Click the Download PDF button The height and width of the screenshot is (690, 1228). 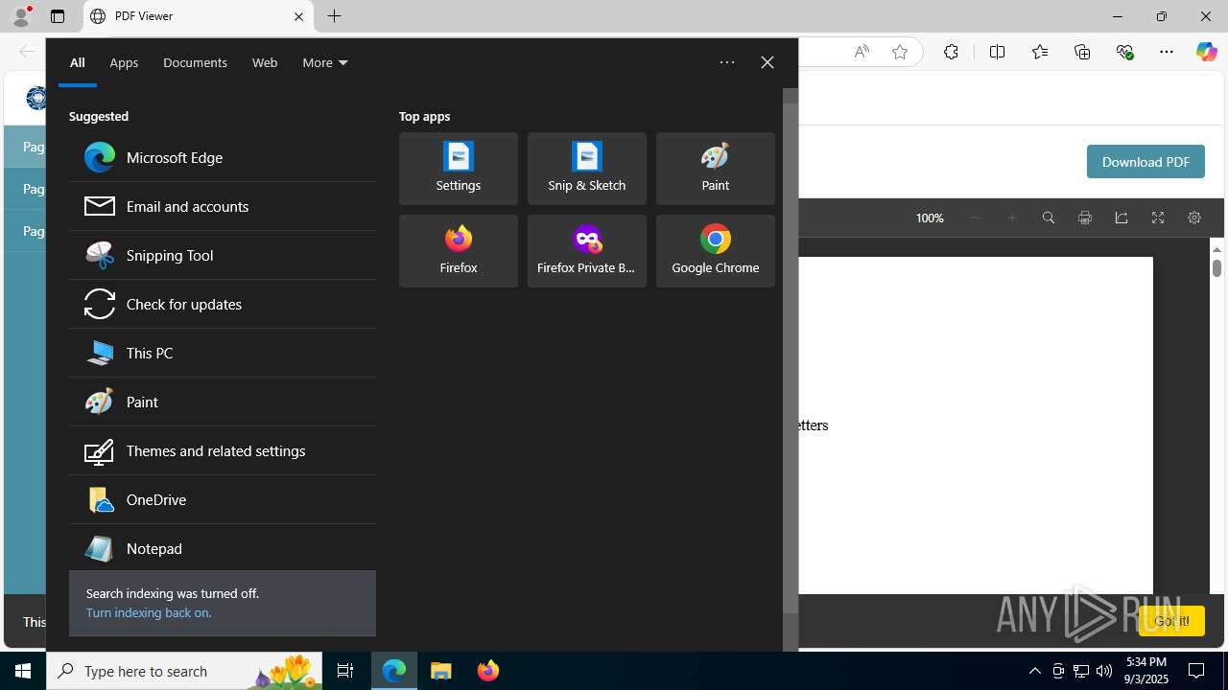coord(1145,162)
